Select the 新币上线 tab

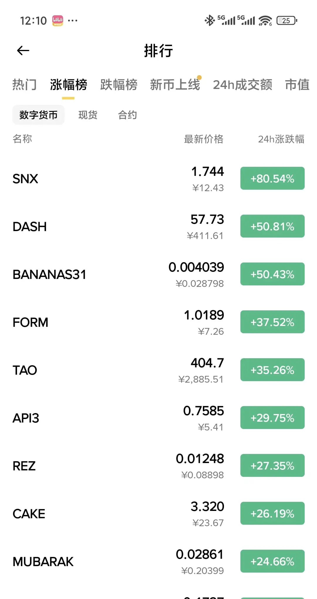[175, 85]
